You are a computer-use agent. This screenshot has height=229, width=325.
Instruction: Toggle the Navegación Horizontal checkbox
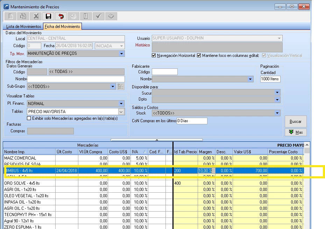point(154,56)
